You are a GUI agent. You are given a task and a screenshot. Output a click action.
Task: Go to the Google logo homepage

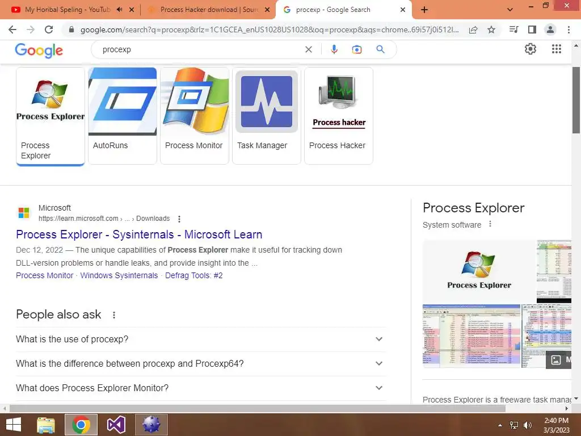(39, 50)
